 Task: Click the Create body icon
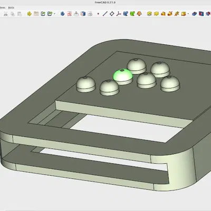coord(62,14)
